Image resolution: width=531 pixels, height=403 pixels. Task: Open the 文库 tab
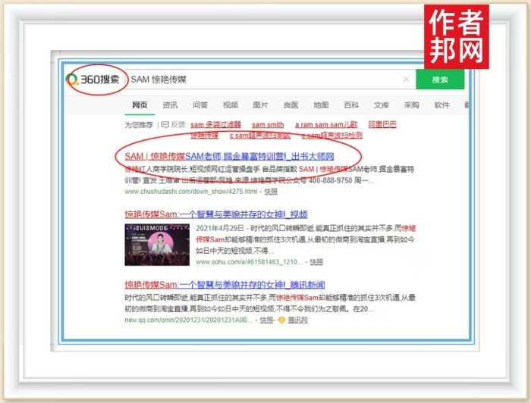click(382, 105)
